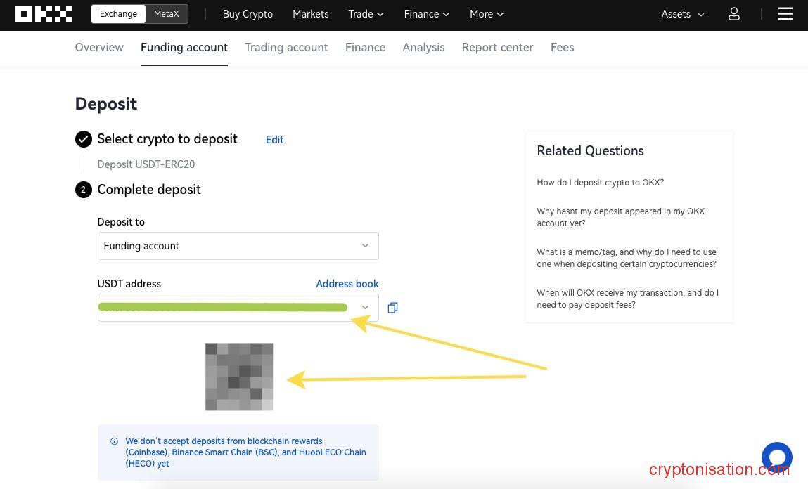Viewport: 808px width, 489px height.
Task: Switch to MetaX mode
Action: pyautogui.click(x=167, y=14)
